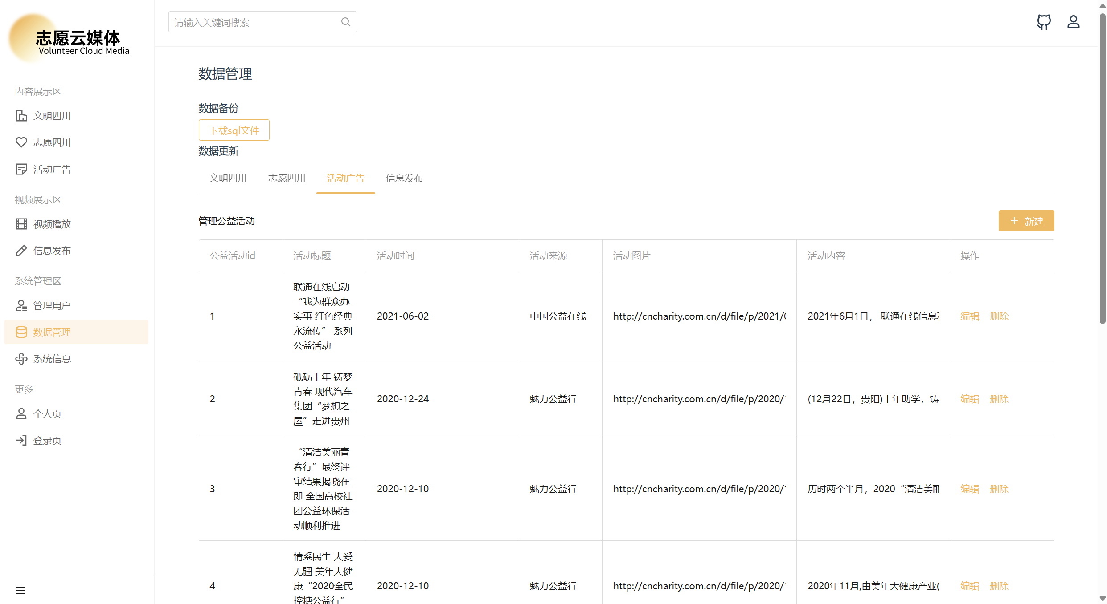Open 文明四川 in the sidebar
The height and width of the screenshot is (604, 1107).
(x=52, y=116)
